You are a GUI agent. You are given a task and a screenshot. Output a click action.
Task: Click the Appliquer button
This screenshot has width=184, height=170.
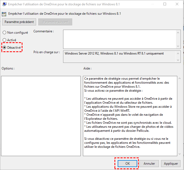(171, 163)
